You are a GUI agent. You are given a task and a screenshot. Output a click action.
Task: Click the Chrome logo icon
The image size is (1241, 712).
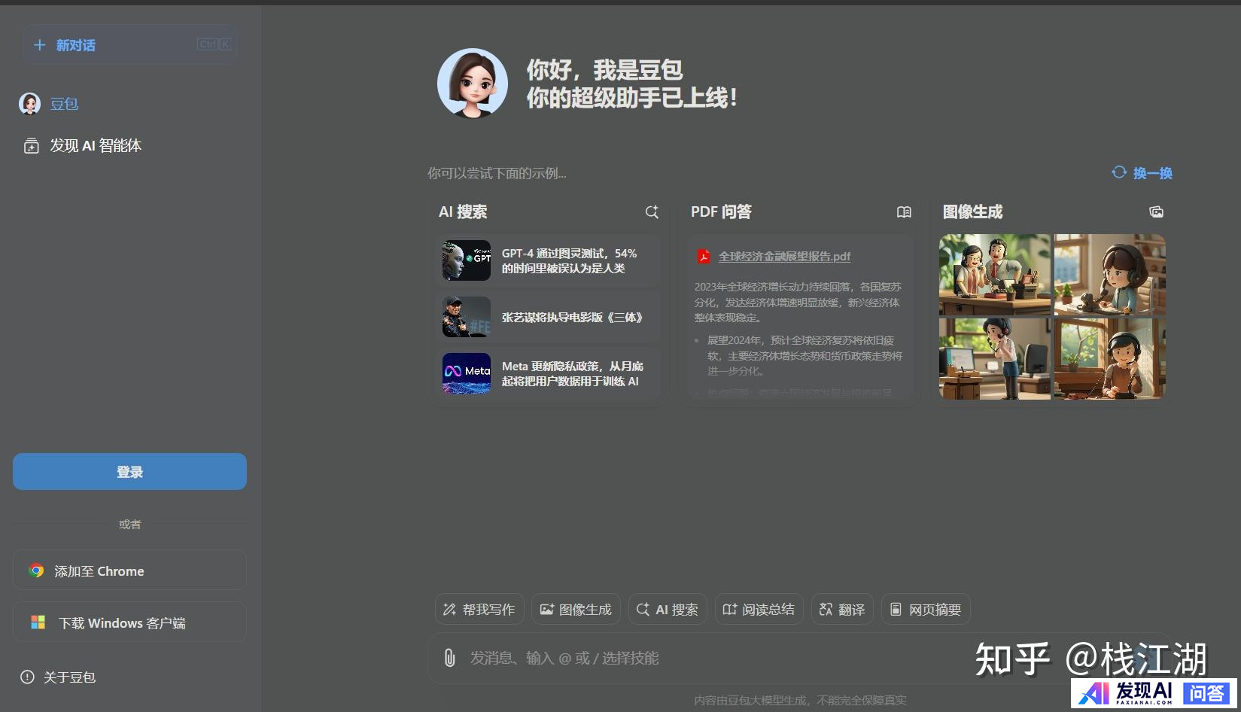(36, 571)
